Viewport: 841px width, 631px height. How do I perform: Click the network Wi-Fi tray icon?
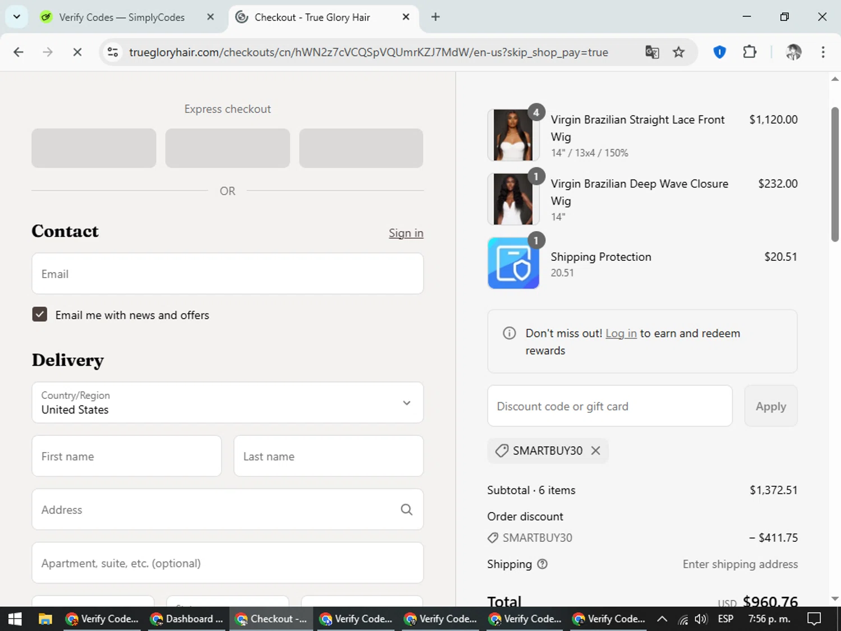pyautogui.click(x=683, y=619)
